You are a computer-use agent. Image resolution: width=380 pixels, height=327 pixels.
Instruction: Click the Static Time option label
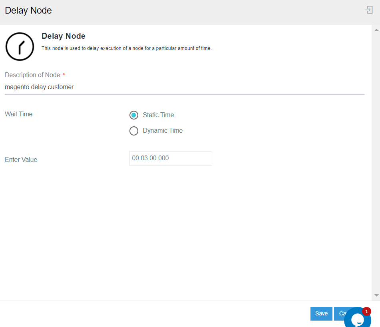tap(158, 115)
